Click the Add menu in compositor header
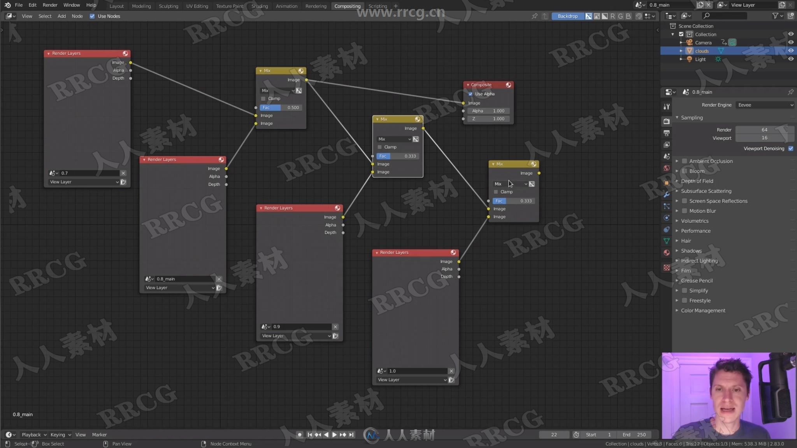This screenshot has width=797, height=448. 62,16
